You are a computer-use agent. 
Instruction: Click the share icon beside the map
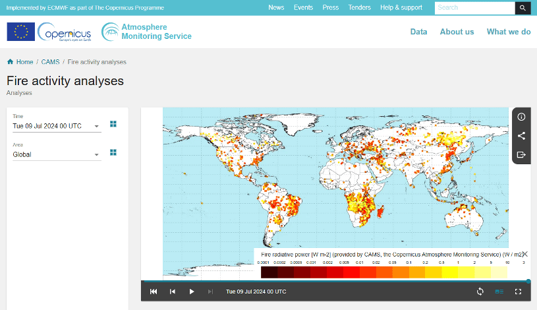pos(521,136)
